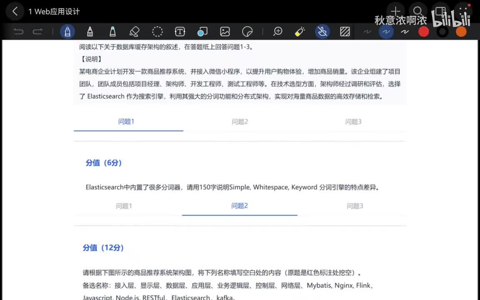Activate the zoom magnifier tool
The width and height of the screenshot is (480, 300).
tap(278, 32)
